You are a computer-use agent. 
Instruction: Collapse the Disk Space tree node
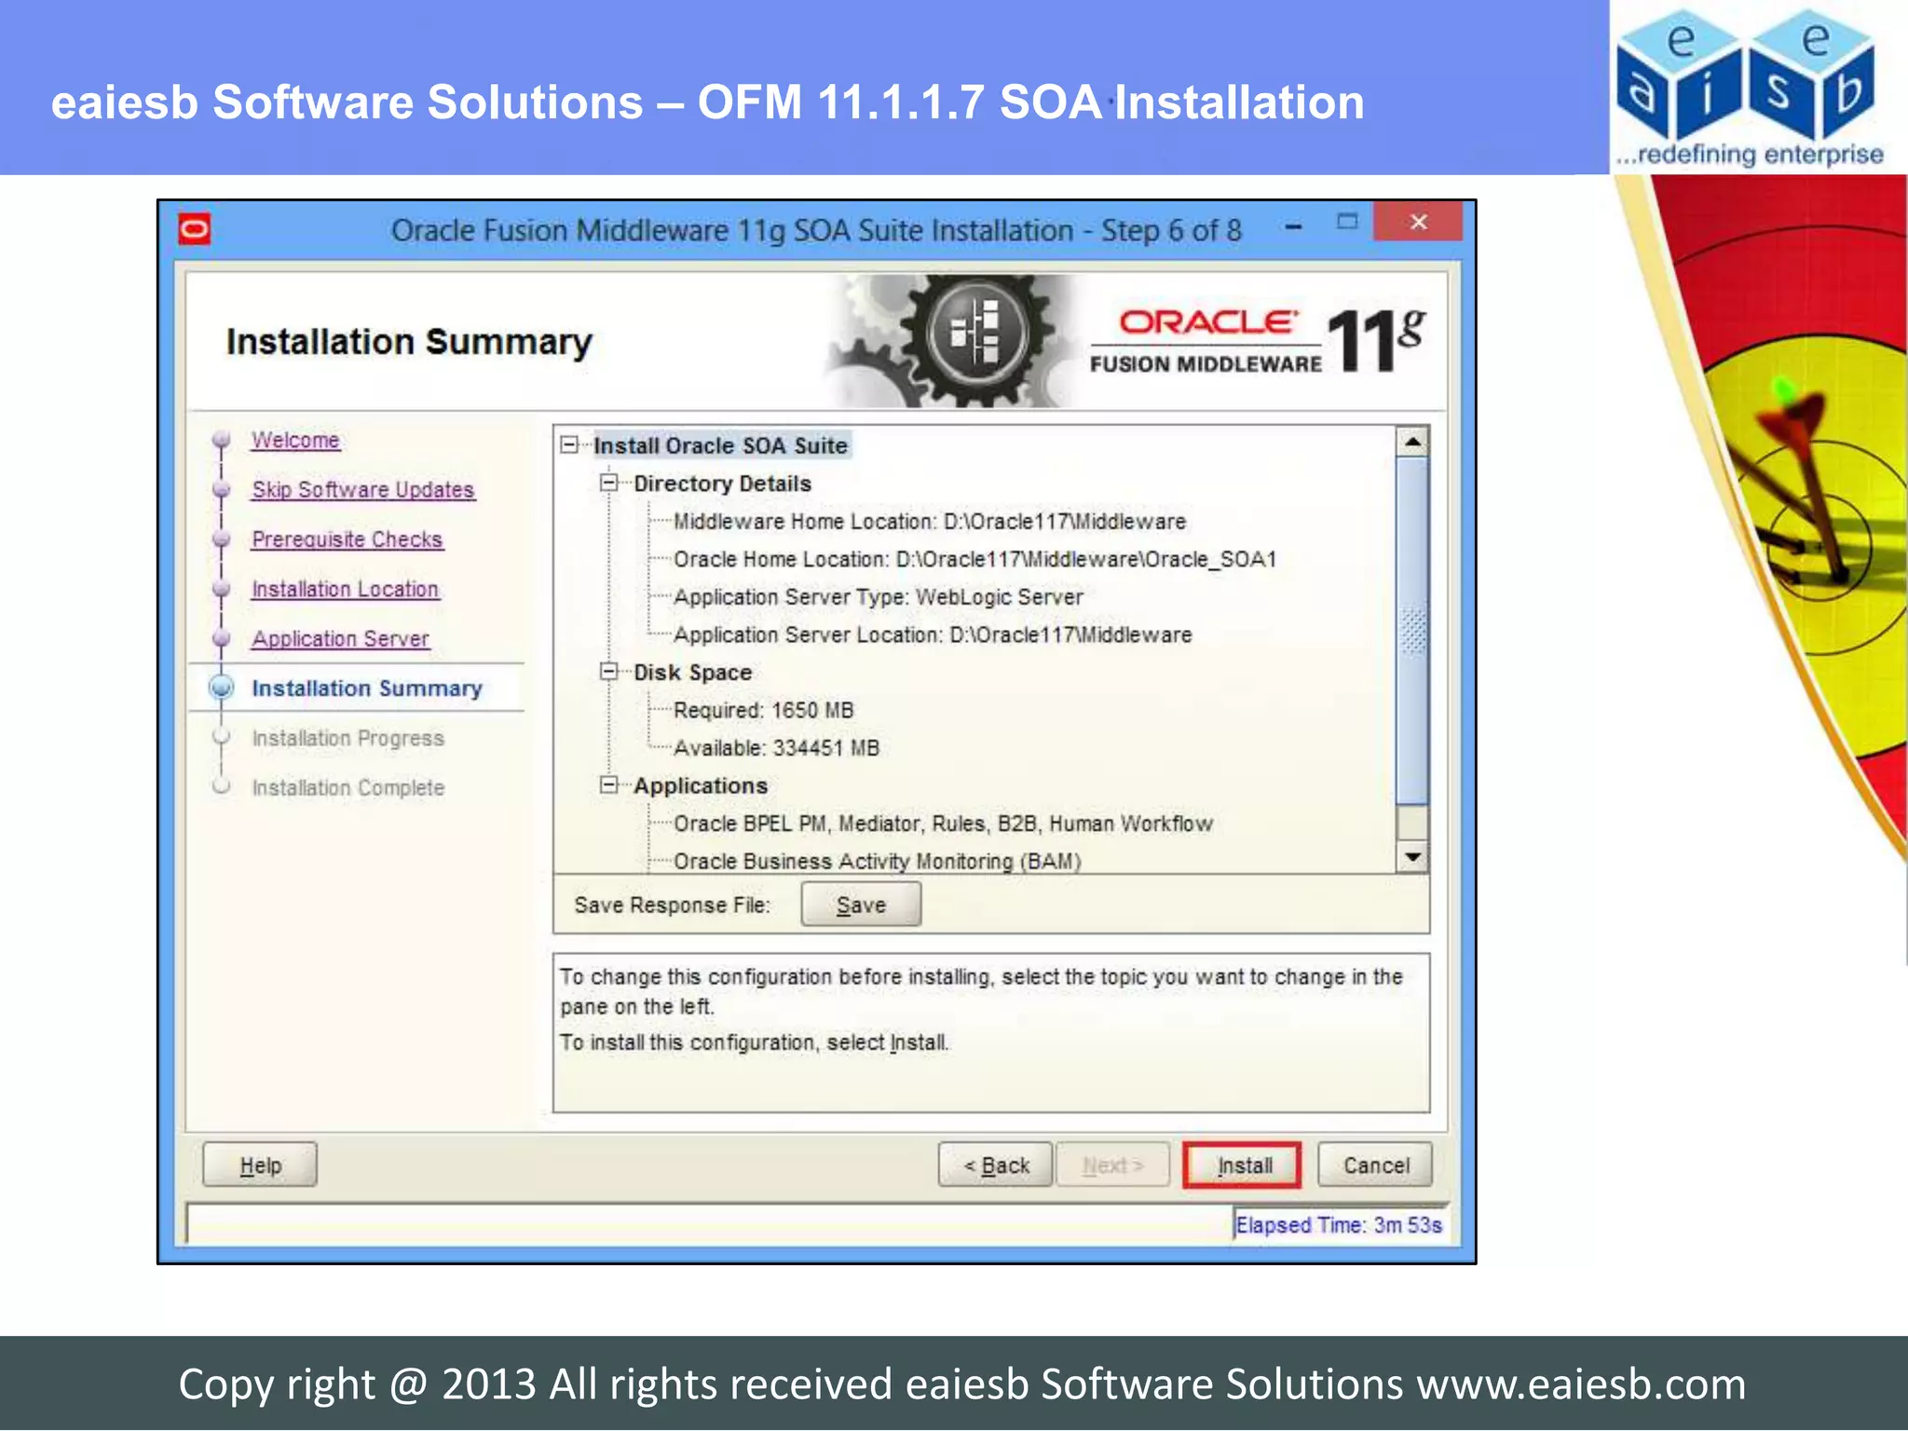point(609,672)
